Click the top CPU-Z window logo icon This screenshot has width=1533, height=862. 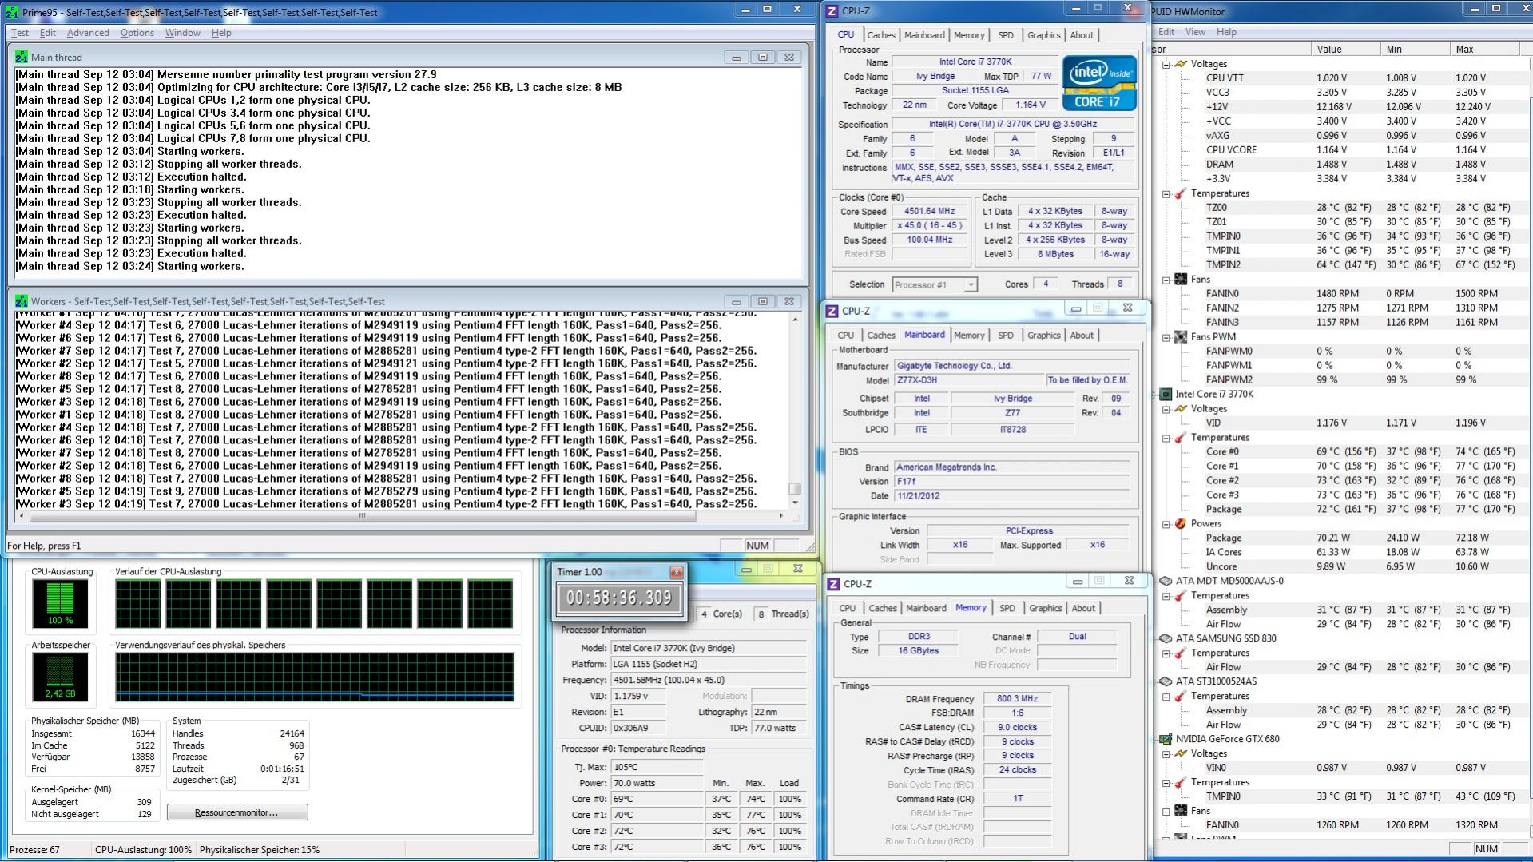tap(832, 11)
